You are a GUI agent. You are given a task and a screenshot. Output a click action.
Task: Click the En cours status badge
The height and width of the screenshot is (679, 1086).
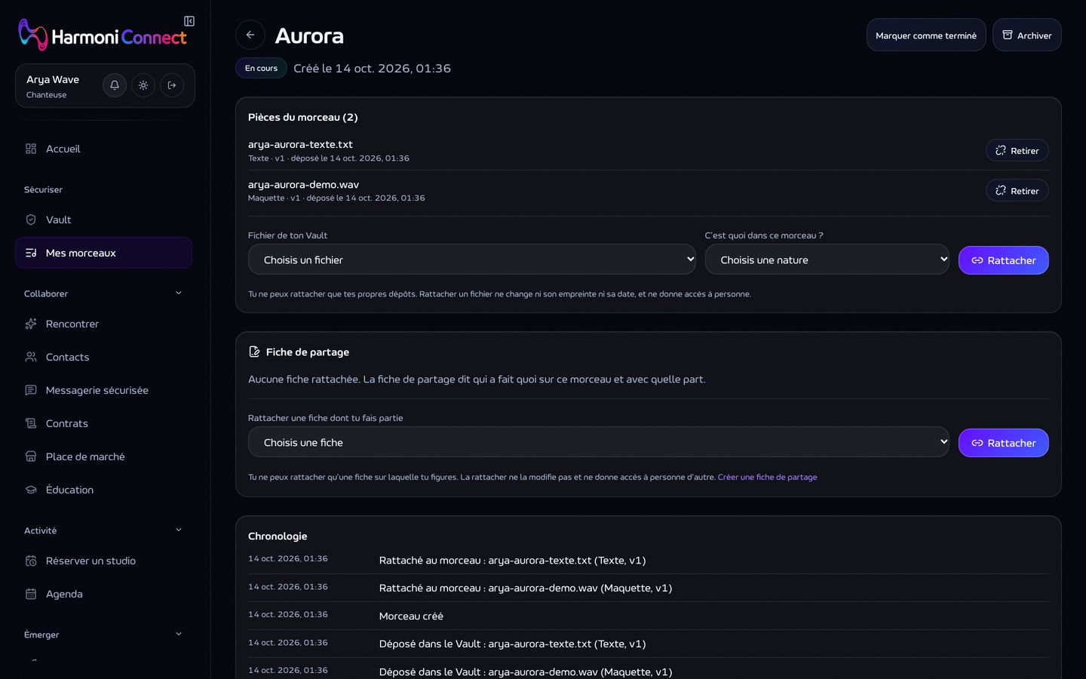pos(261,68)
